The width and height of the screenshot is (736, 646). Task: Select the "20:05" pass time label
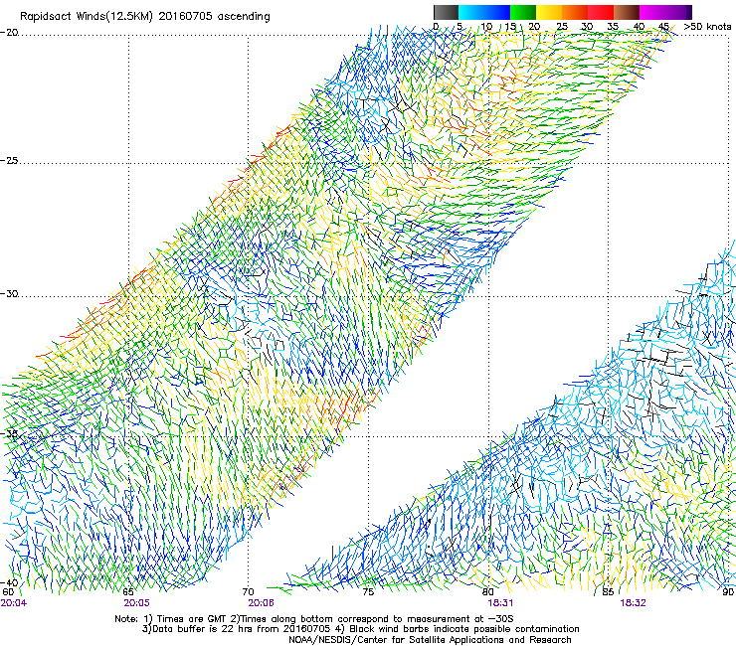(136, 603)
